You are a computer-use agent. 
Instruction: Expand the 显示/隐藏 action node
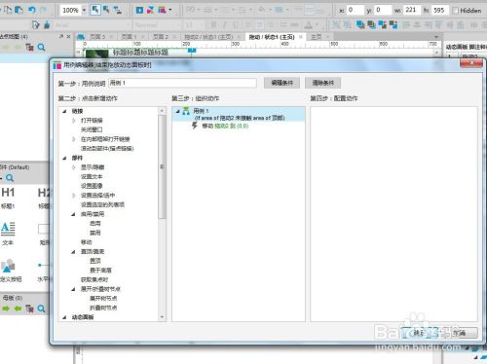[74, 167]
